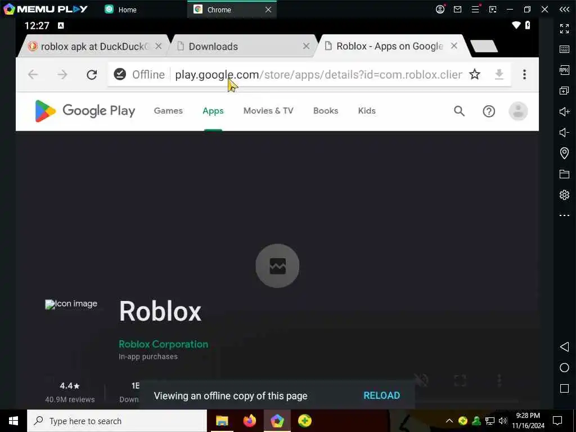The width and height of the screenshot is (576, 432).
Task: Open MEmu shared folder icon
Action: click(564, 174)
